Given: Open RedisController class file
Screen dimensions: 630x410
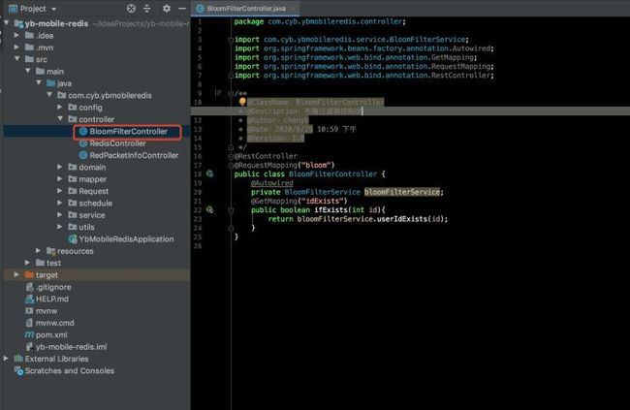Looking at the screenshot, I should [x=117, y=143].
